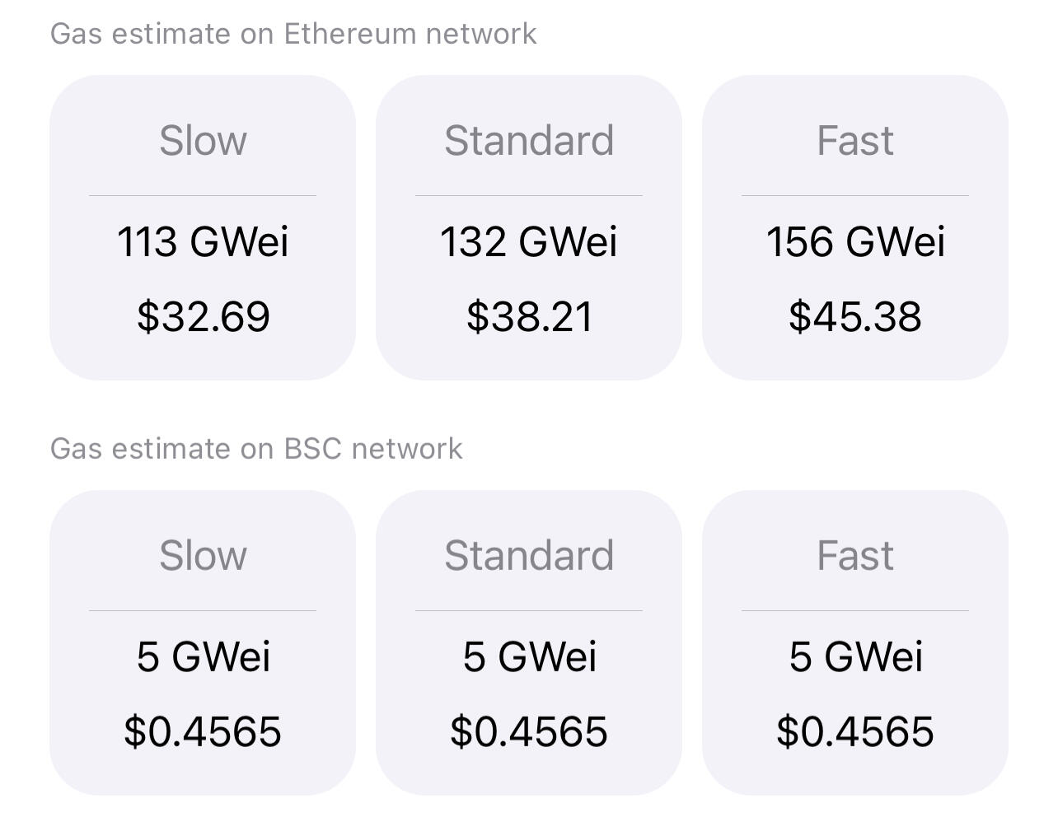This screenshot has width=1058, height=836.
Task: Select the BSC Standard gas card
Action: [529, 642]
